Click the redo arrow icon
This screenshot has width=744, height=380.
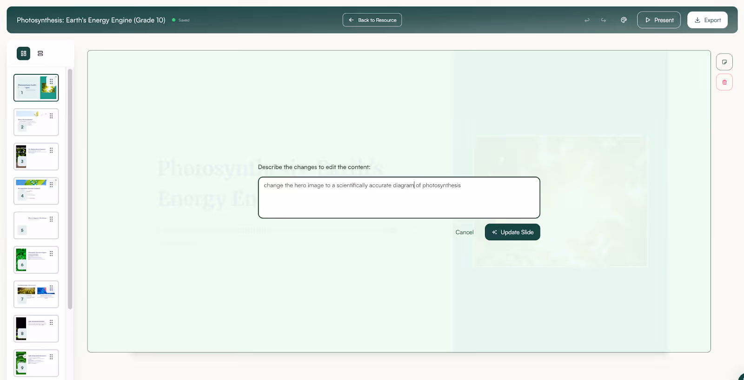pyautogui.click(x=604, y=20)
